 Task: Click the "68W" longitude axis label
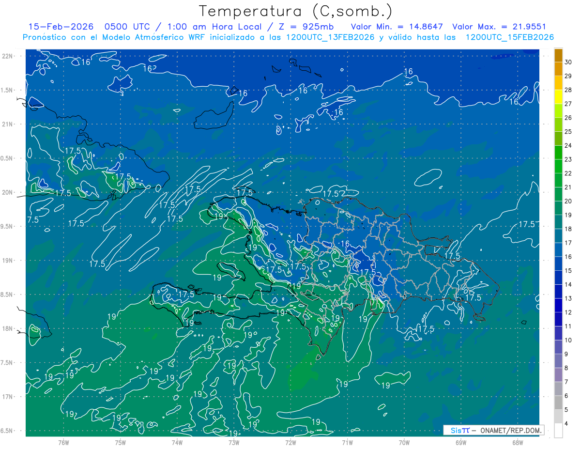518,443
